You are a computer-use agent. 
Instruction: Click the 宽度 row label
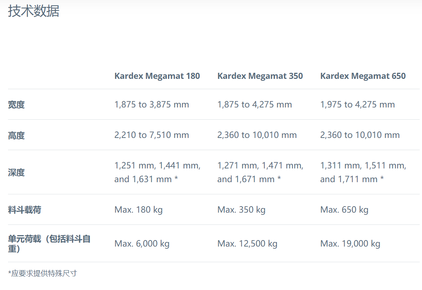click(16, 105)
